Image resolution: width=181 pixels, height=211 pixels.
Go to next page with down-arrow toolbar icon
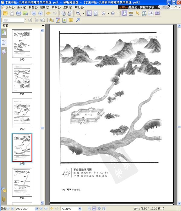pos(40,13)
